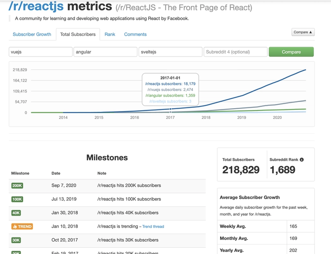Click the tooltip date 2017-01-01
Image resolution: width=331 pixels, height=254 pixels.
tap(170, 78)
